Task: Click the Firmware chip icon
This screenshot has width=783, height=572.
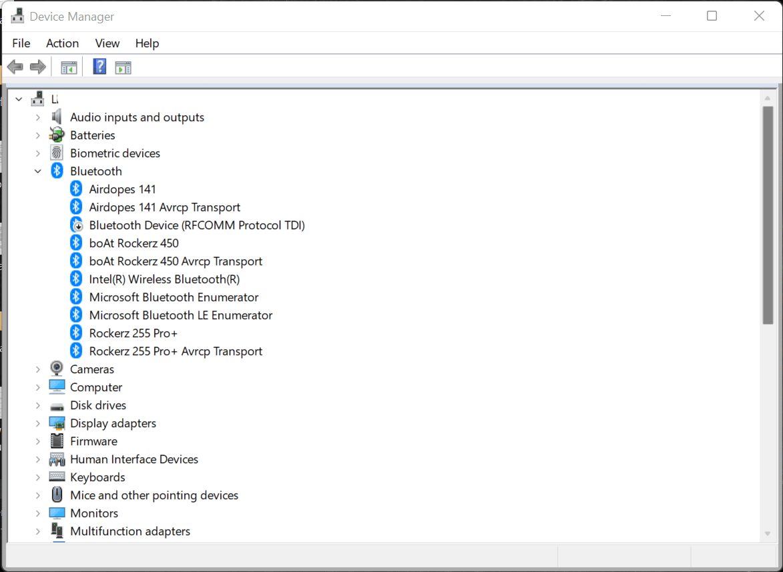Action: pos(57,441)
